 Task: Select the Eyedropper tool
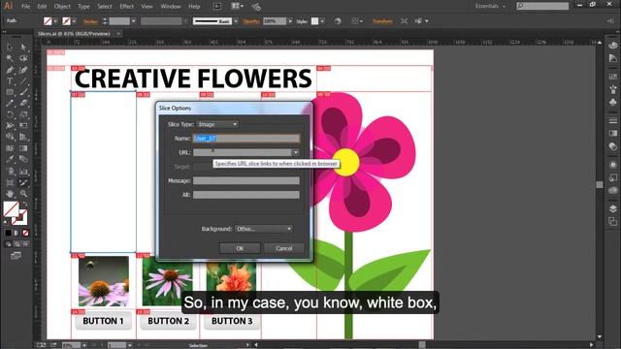tap(10, 159)
